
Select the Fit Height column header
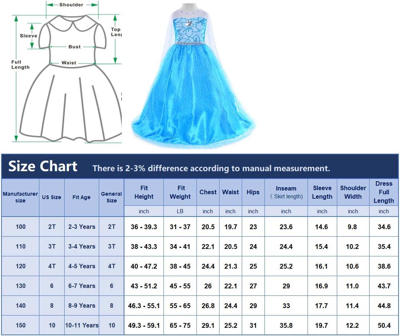click(x=144, y=192)
